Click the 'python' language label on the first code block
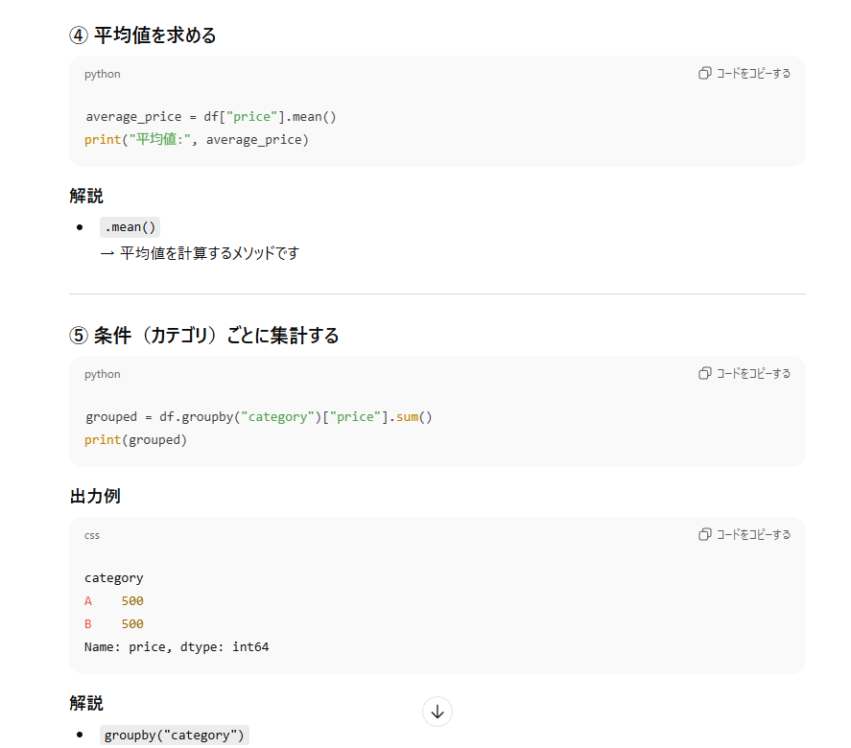 (x=102, y=73)
